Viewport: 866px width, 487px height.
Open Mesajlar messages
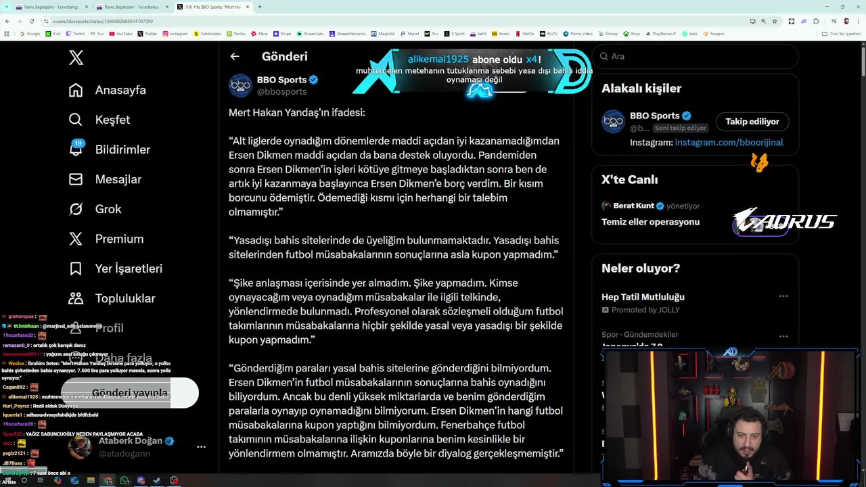pos(105,179)
